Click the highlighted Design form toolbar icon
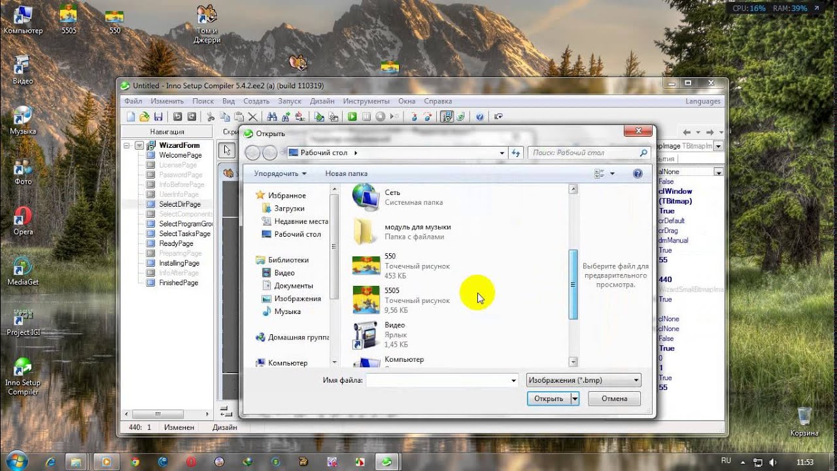 tap(447, 116)
